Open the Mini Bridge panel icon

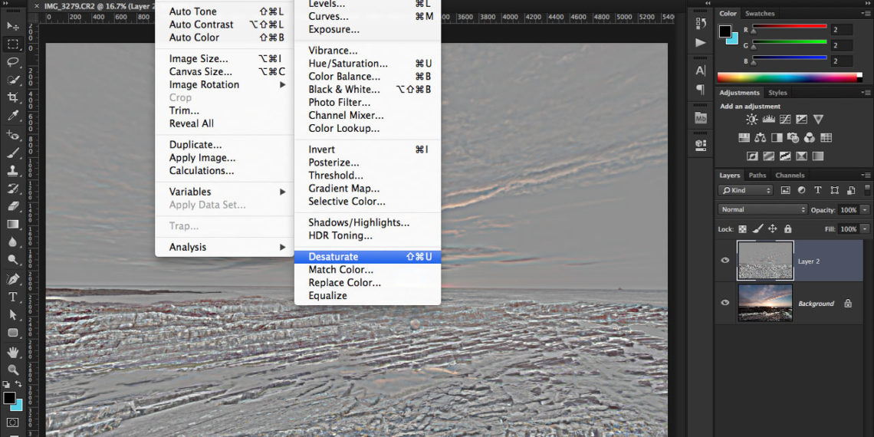click(x=701, y=117)
